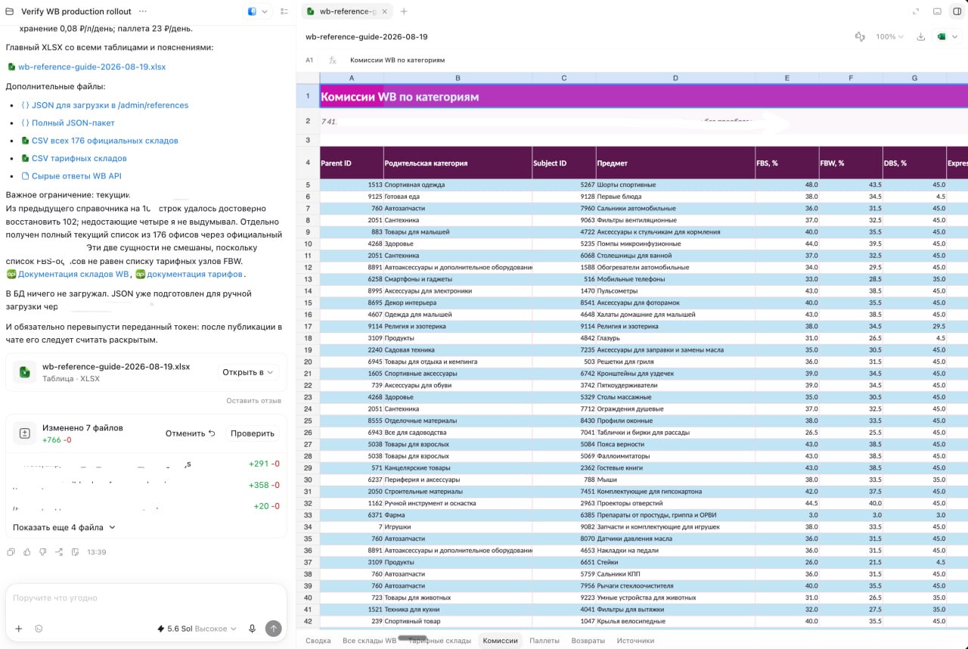Click the Subject ID header cell
Image resolution: width=968 pixels, height=649 pixels.
pos(564,163)
